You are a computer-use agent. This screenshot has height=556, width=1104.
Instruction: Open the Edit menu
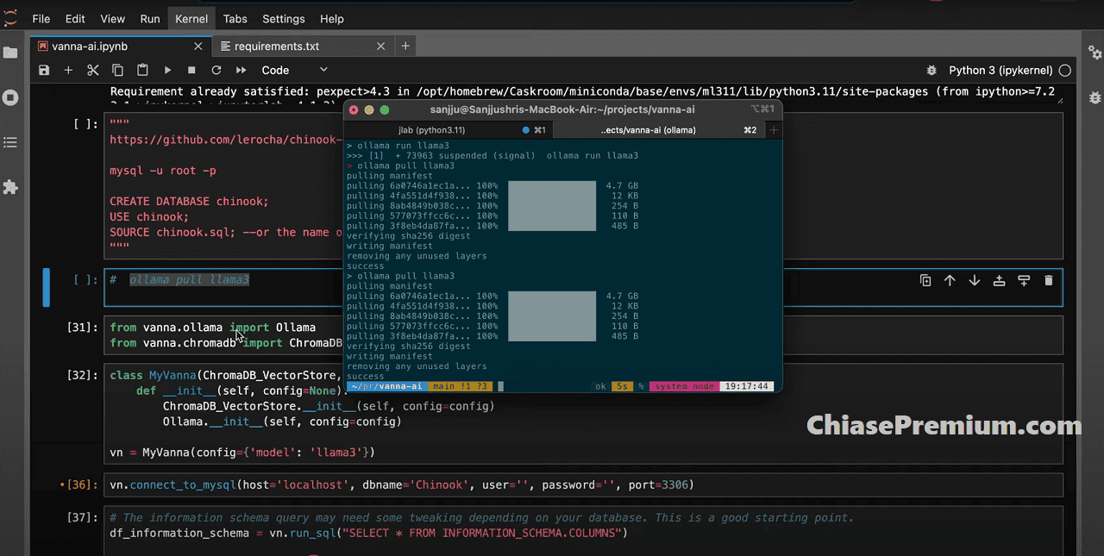pyautogui.click(x=75, y=18)
